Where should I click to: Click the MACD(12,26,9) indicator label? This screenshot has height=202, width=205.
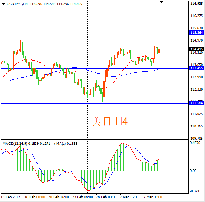(x=15, y=144)
